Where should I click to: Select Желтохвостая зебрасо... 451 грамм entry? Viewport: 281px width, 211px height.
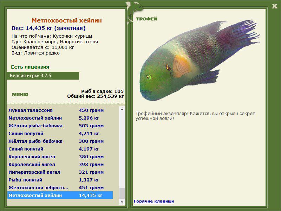click(x=60, y=187)
